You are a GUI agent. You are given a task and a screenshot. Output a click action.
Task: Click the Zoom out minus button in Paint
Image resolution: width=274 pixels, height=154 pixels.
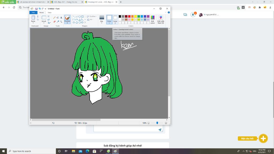click(149, 123)
